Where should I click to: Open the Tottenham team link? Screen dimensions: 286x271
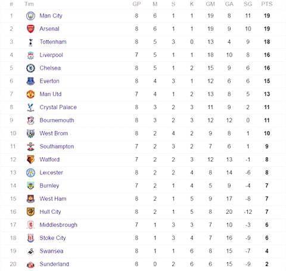pos(53,42)
